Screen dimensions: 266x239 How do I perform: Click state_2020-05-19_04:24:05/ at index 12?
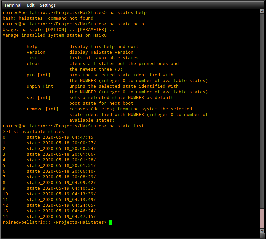point(61,205)
